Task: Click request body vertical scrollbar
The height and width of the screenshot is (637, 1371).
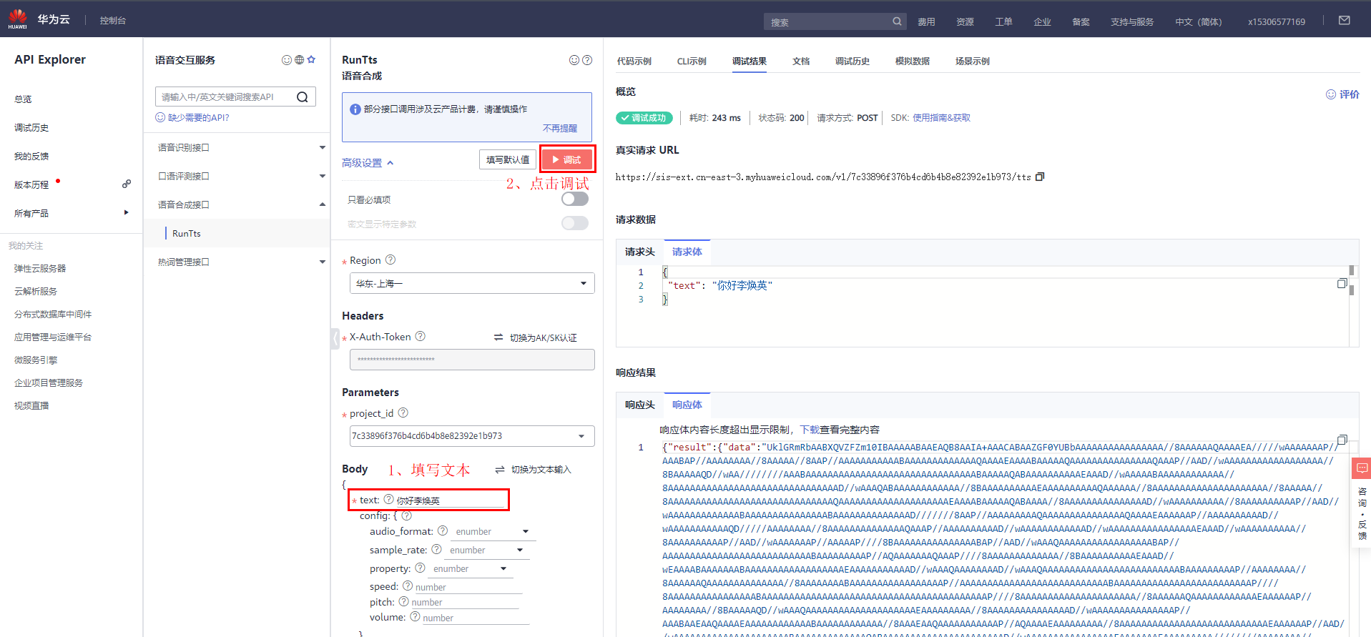Action: (x=1352, y=280)
